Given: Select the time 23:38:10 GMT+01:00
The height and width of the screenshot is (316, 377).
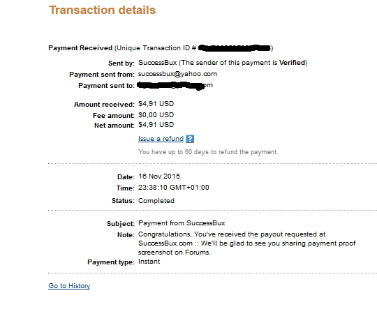Looking at the screenshot, I should (x=174, y=188).
